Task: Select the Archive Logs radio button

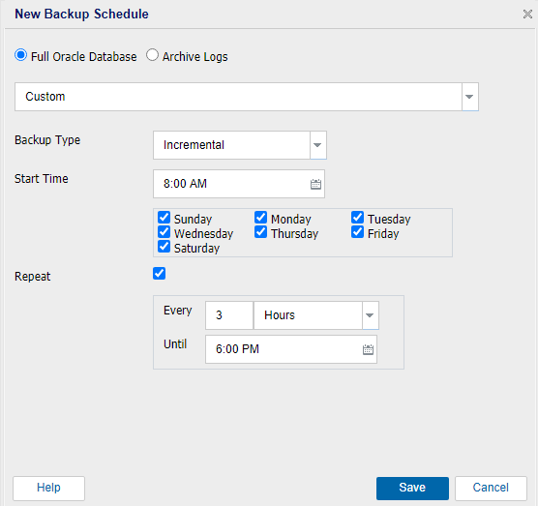Action: (x=152, y=55)
